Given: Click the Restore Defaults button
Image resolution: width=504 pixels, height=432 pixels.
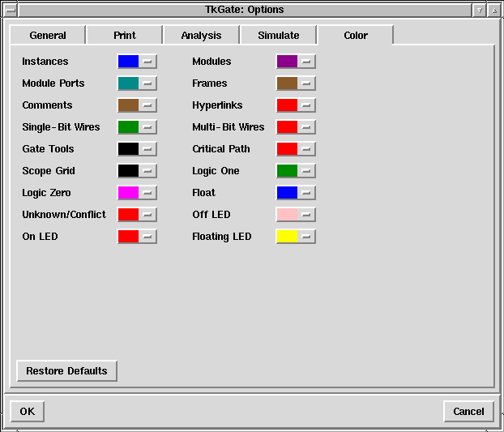Looking at the screenshot, I should 67,371.
